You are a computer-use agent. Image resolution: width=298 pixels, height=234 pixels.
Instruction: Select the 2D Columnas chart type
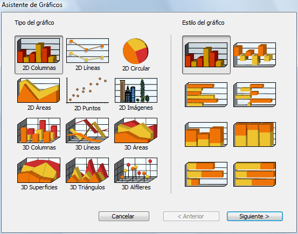coord(39,55)
